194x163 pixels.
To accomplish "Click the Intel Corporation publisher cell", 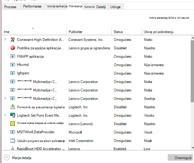I will pyautogui.click(x=81, y=141).
